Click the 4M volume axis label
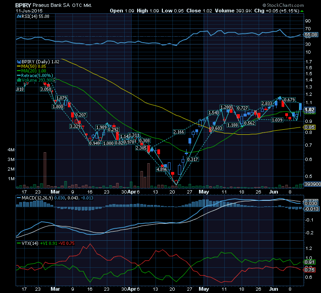 (11, 150)
